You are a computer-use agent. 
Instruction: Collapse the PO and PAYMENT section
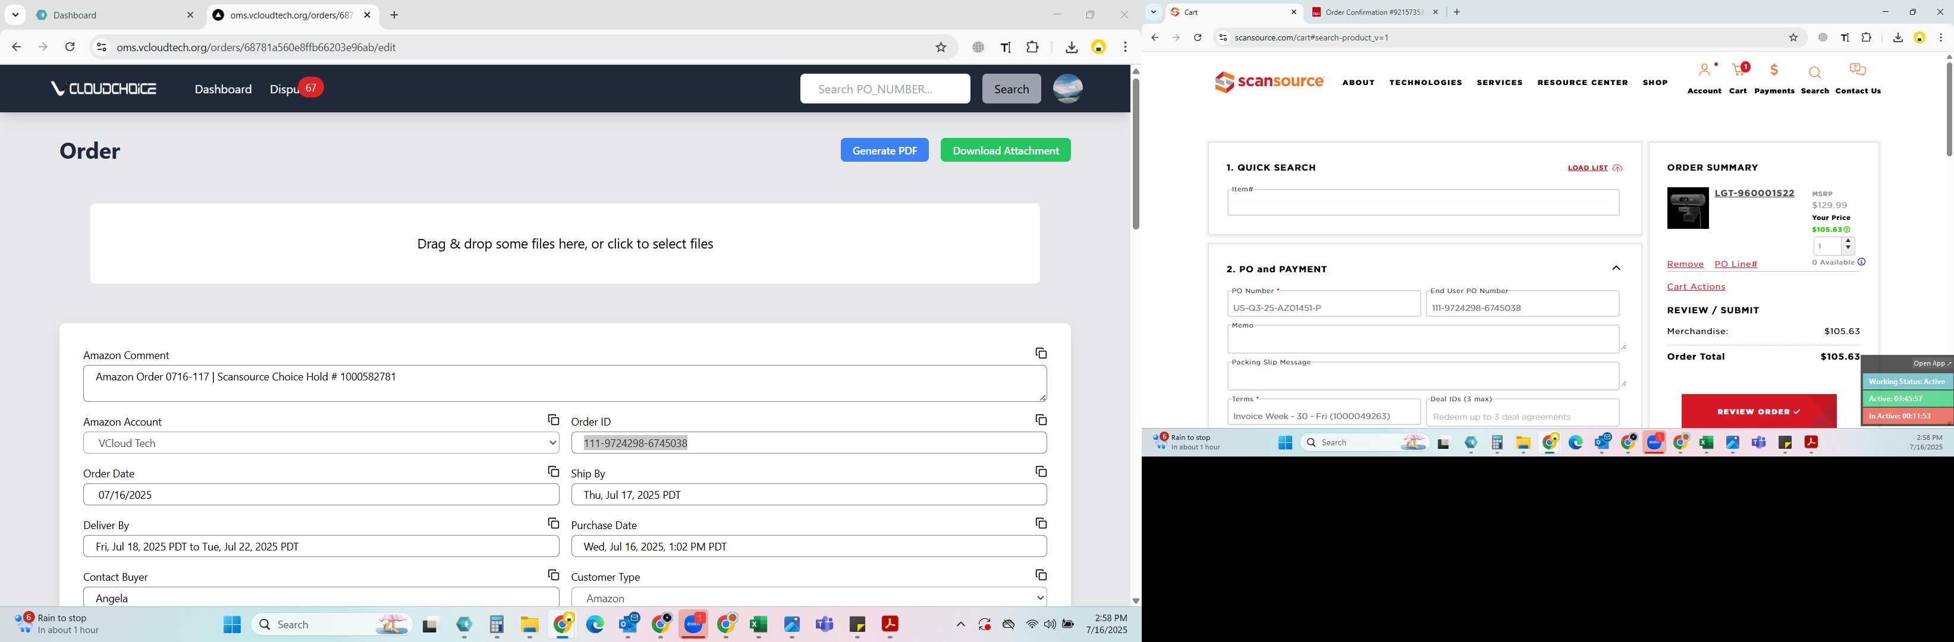[x=1616, y=268]
